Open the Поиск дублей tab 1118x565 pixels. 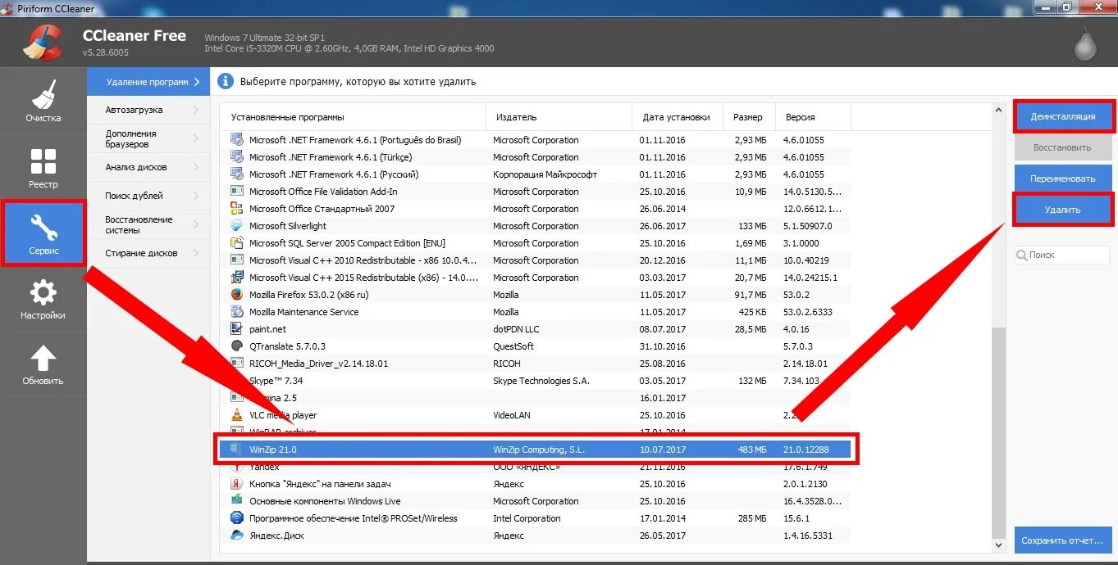click(148, 196)
